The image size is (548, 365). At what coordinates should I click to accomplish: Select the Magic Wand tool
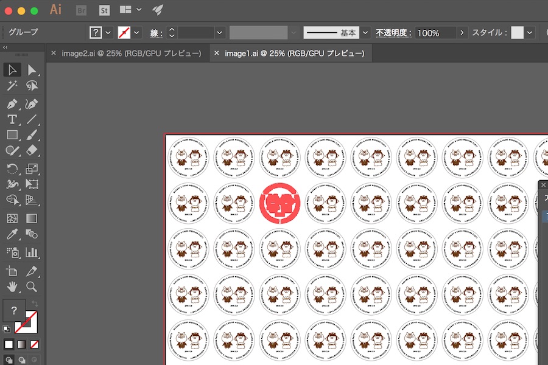12,86
